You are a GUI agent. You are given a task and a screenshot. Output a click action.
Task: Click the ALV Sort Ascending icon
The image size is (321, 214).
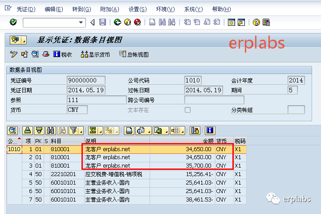click(28, 130)
